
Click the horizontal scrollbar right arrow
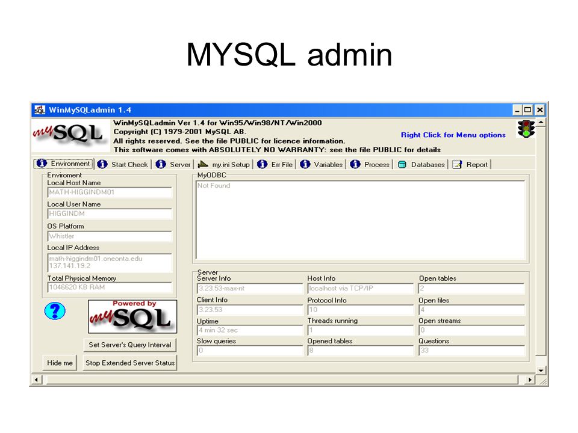click(530, 379)
